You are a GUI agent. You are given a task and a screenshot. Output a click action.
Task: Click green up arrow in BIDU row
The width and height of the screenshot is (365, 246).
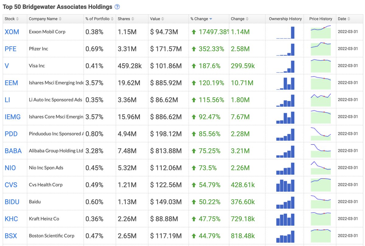point(194,202)
